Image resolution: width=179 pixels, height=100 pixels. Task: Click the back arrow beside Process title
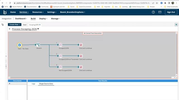tap(10, 29)
